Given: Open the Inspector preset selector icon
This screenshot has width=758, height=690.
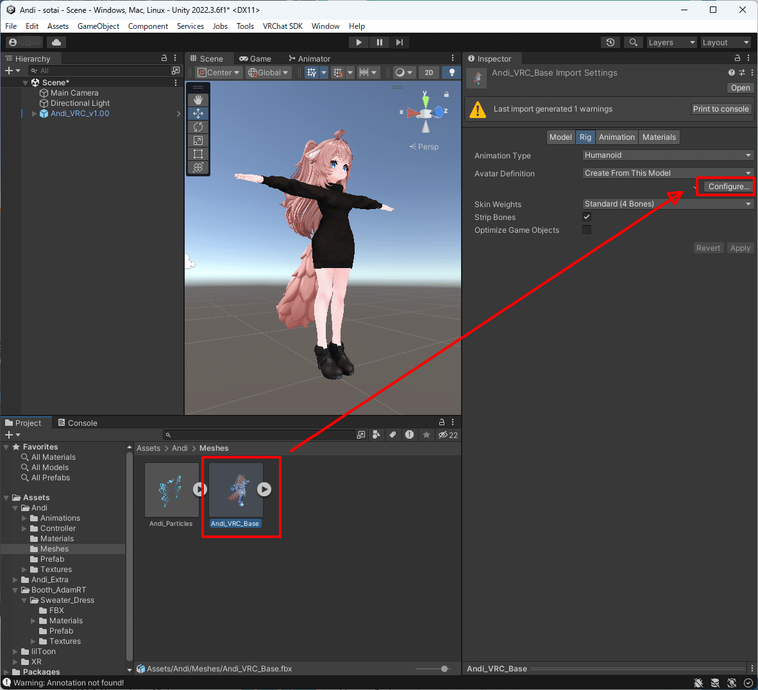Looking at the screenshot, I should point(741,72).
